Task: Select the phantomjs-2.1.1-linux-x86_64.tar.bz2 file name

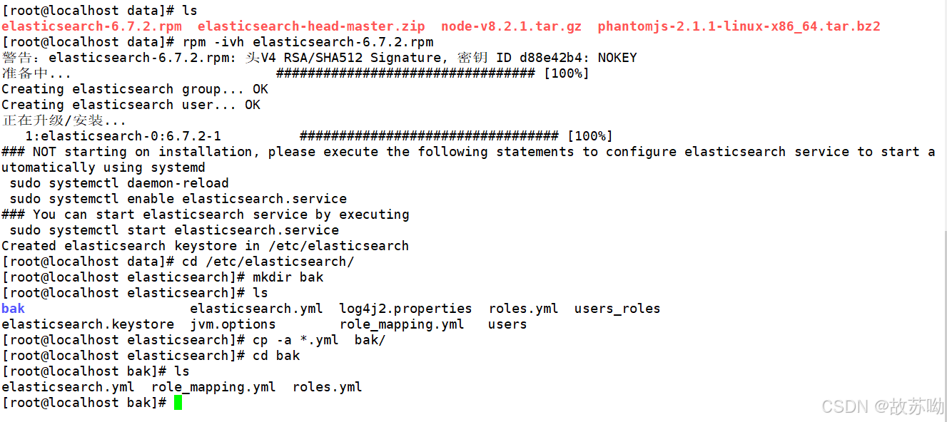Action: (739, 26)
